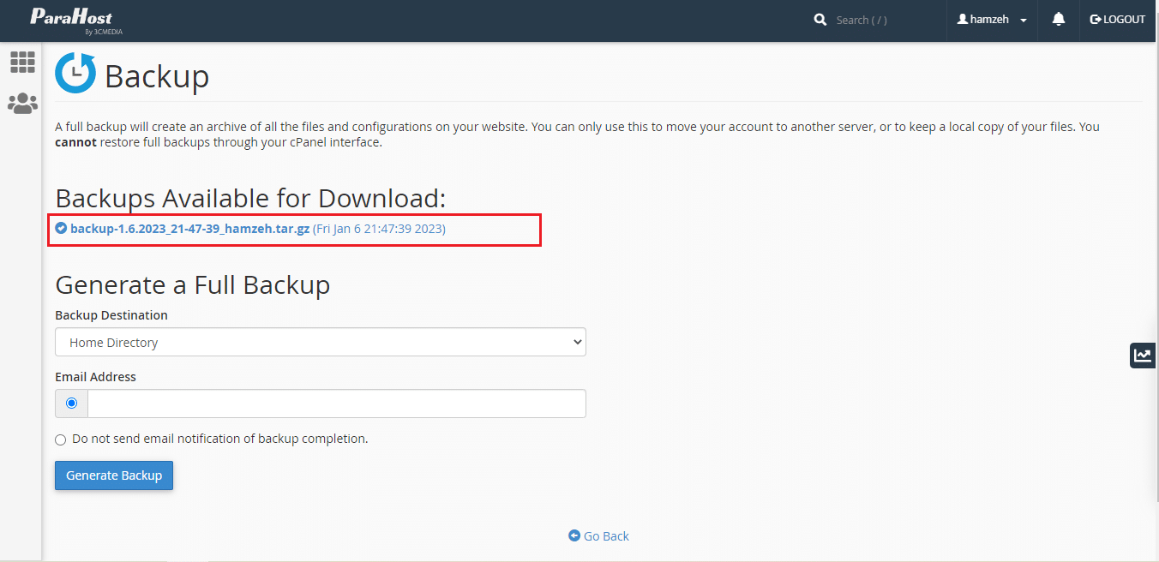Screen dimensions: 1159x562
Task: Click the checkmark icon beside backup file
Action: pos(61,229)
